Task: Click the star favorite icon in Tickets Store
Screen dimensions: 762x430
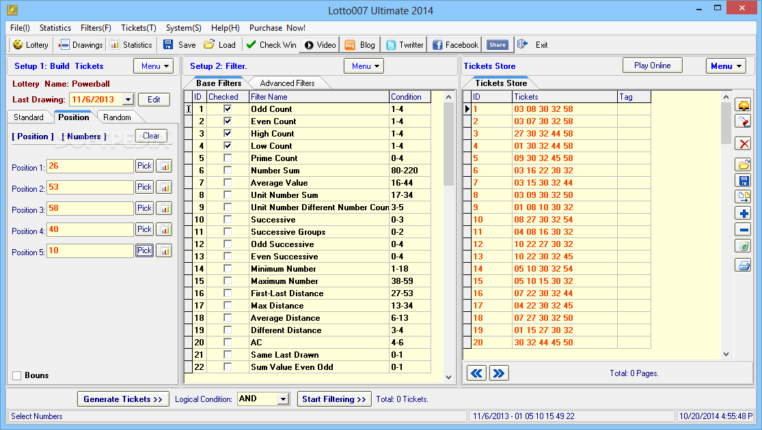Action: tap(744, 105)
